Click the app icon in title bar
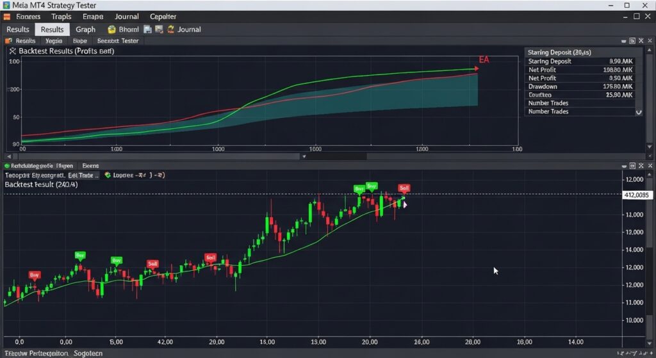656x358 pixels. pos(6,5)
